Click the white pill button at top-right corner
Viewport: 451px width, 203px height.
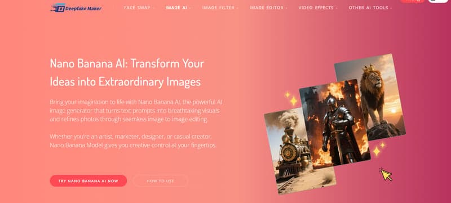(x=438, y=1)
